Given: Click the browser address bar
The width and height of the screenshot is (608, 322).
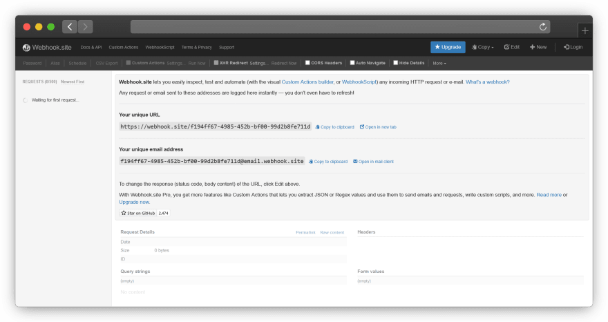Looking at the screenshot, I should coord(340,27).
